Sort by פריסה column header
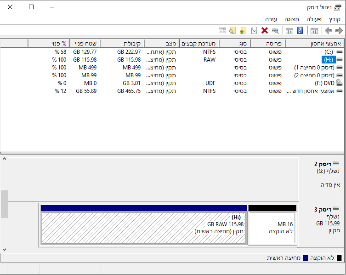The image size is (346, 275). pos(268,43)
